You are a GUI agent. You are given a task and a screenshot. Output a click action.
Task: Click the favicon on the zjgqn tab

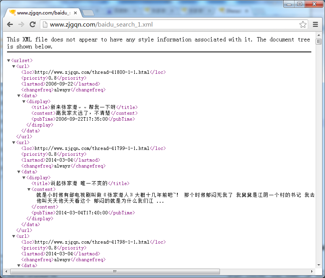(x=12, y=12)
